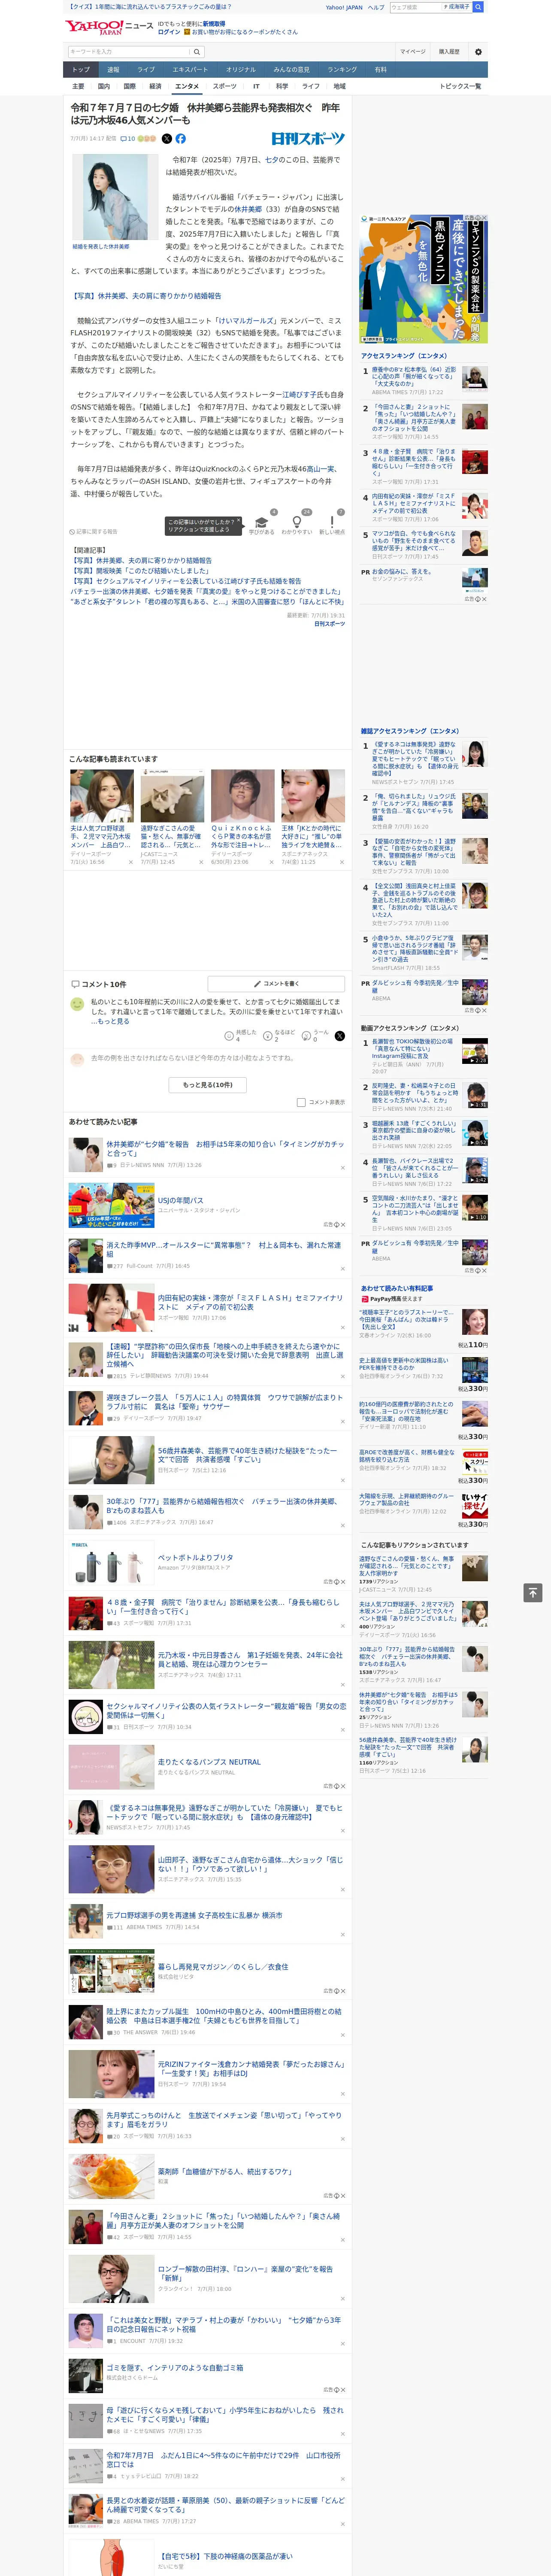Open the エキスパート navigation tab
The width and height of the screenshot is (551, 2576).
coord(190,70)
